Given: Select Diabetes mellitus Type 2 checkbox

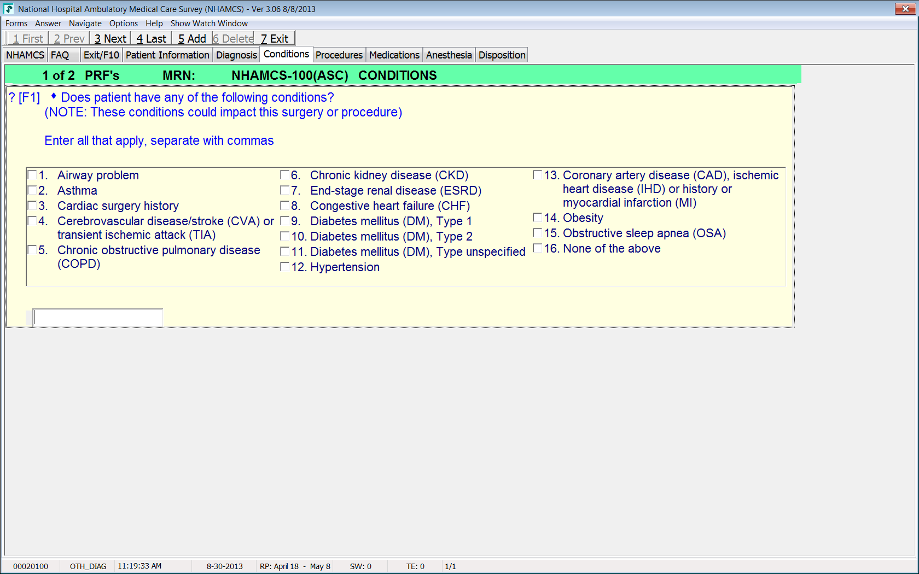Looking at the screenshot, I should pyautogui.click(x=284, y=236).
